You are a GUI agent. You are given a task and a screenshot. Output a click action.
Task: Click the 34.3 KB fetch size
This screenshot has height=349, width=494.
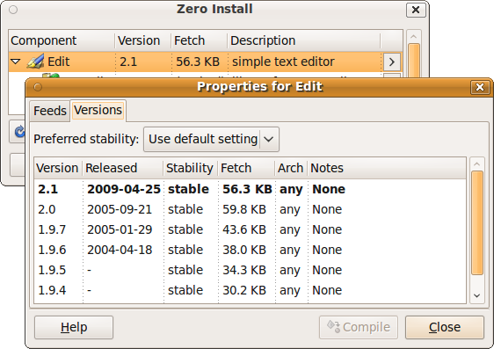tap(244, 270)
